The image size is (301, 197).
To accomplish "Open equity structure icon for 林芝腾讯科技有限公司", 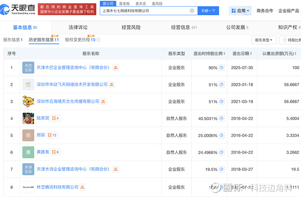I will [x=82, y=187].
